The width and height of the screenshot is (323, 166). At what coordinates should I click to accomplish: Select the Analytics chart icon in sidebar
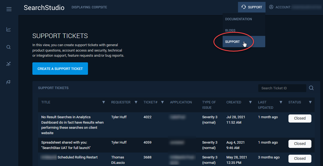8,29
